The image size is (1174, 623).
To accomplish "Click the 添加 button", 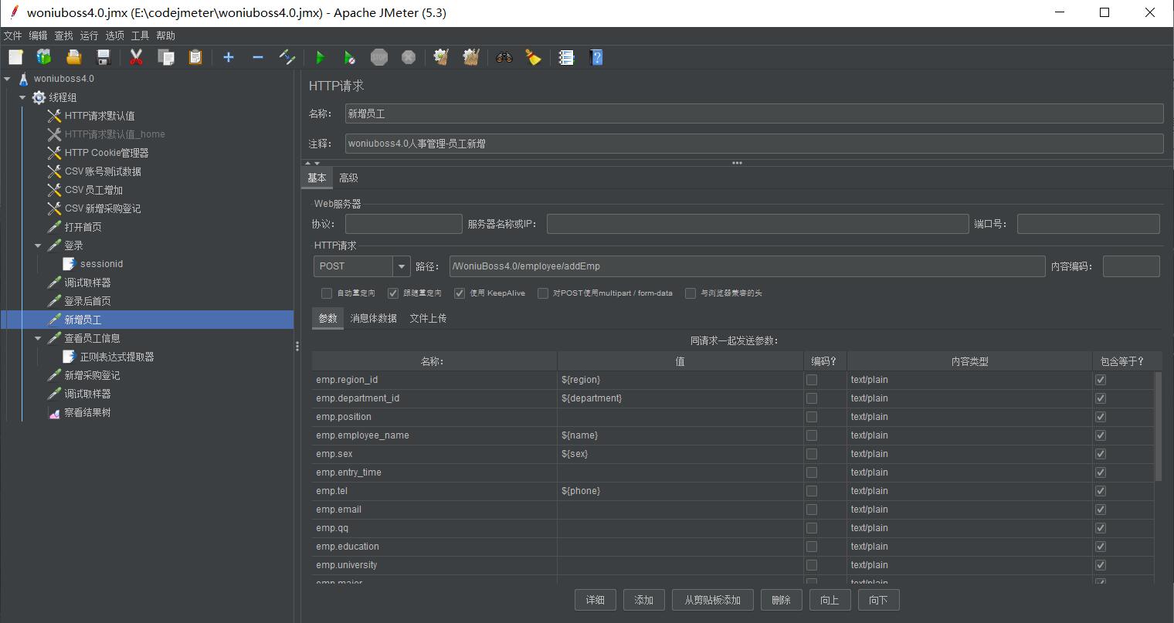I will (644, 600).
